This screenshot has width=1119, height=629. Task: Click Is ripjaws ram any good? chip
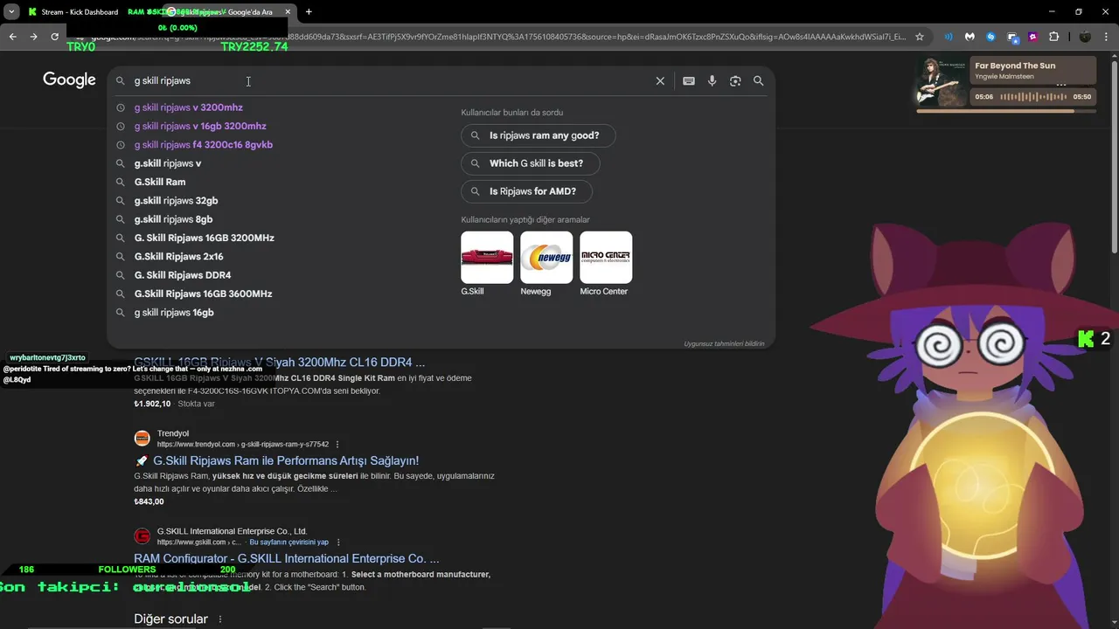pos(538,135)
